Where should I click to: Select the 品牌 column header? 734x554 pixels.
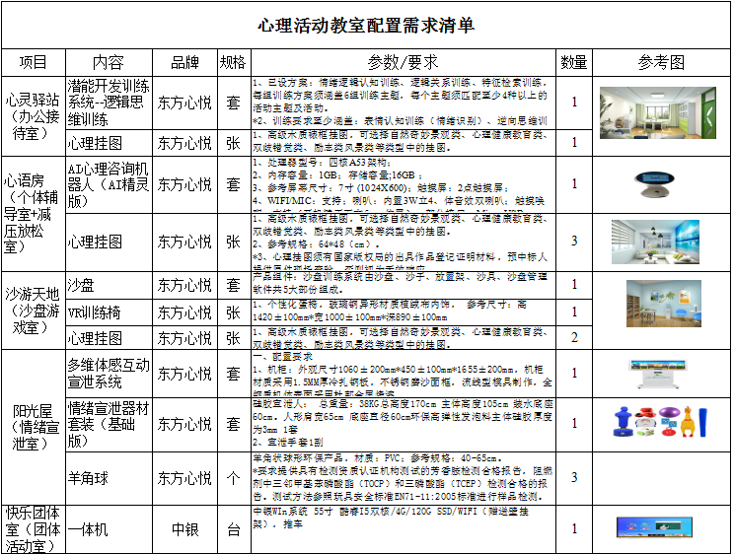[x=184, y=62]
